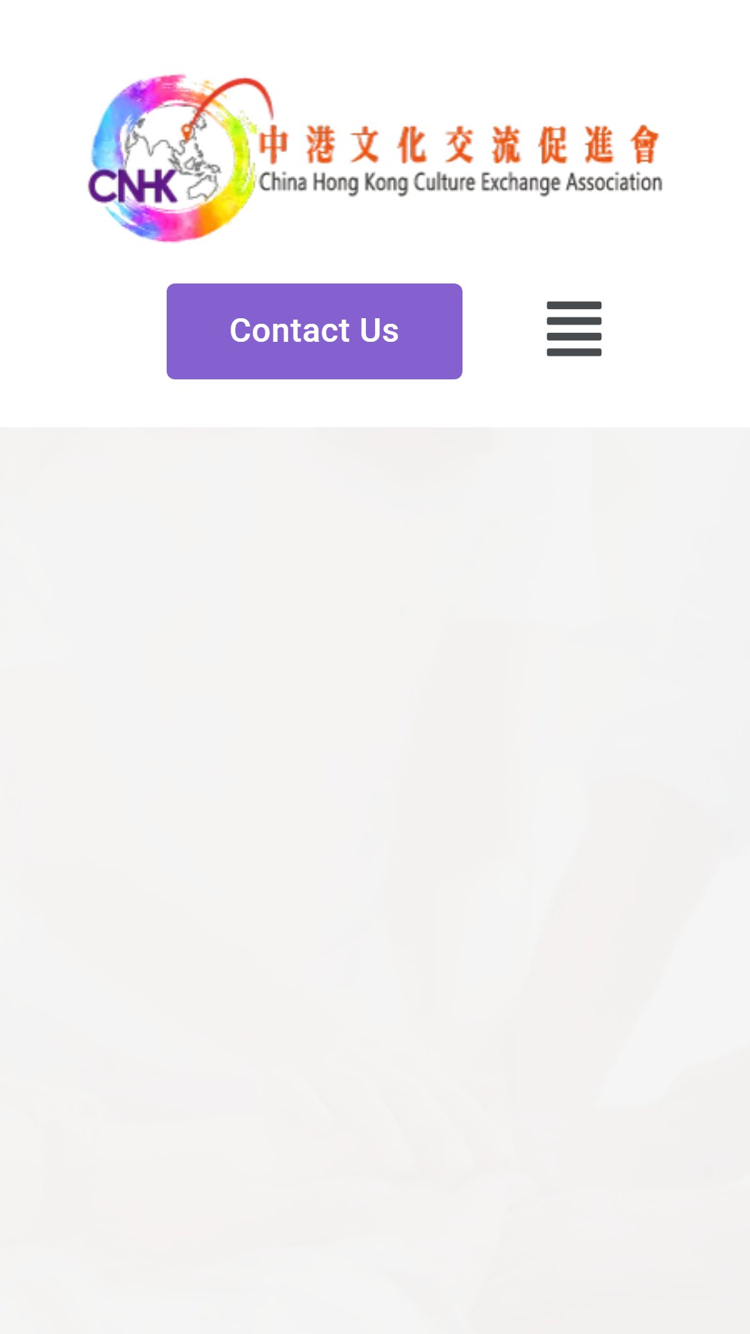Click the Contact Us button

(315, 331)
